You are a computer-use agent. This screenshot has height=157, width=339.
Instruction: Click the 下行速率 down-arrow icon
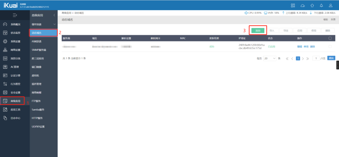(311, 13)
